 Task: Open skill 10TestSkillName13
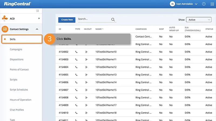coord(106,75)
